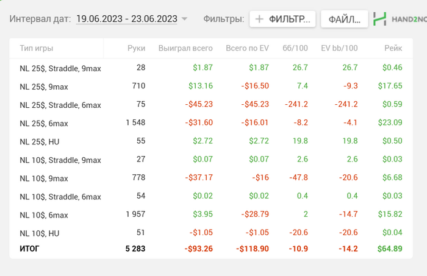Click the ИТОГ totals row
Screen dimensions: 427x276
point(29,249)
